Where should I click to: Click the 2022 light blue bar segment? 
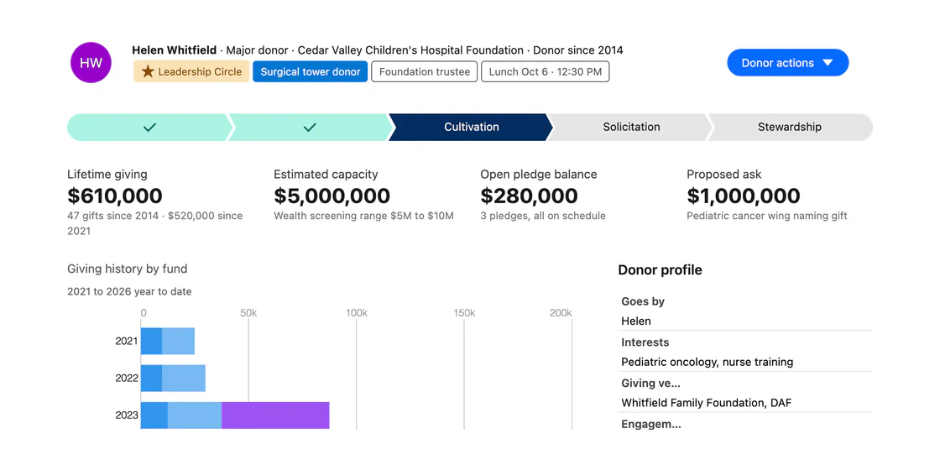pyautogui.click(x=184, y=379)
